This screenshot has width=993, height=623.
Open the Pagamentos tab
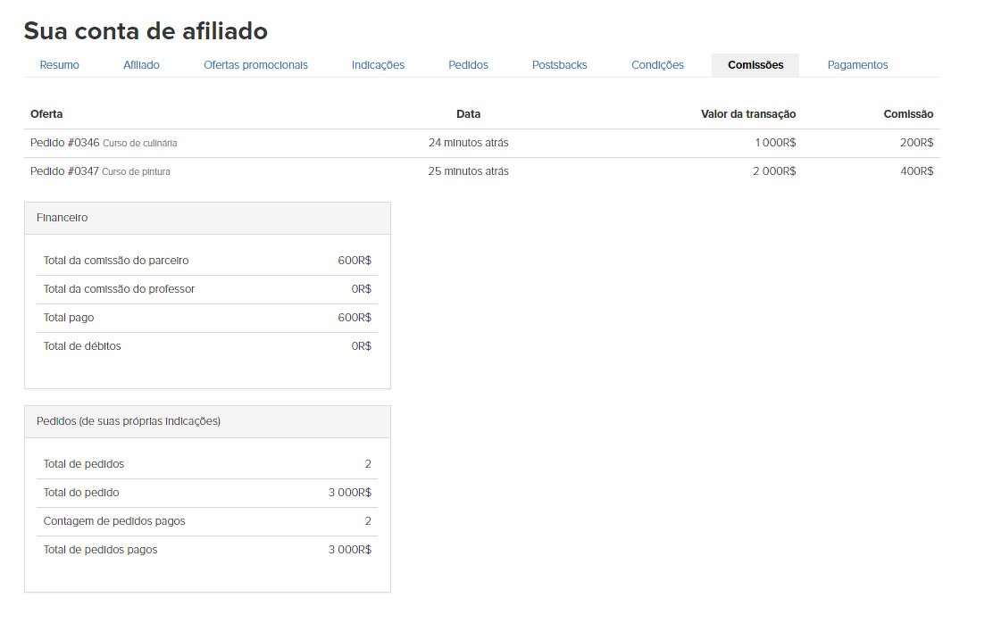(x=857, y=65)
